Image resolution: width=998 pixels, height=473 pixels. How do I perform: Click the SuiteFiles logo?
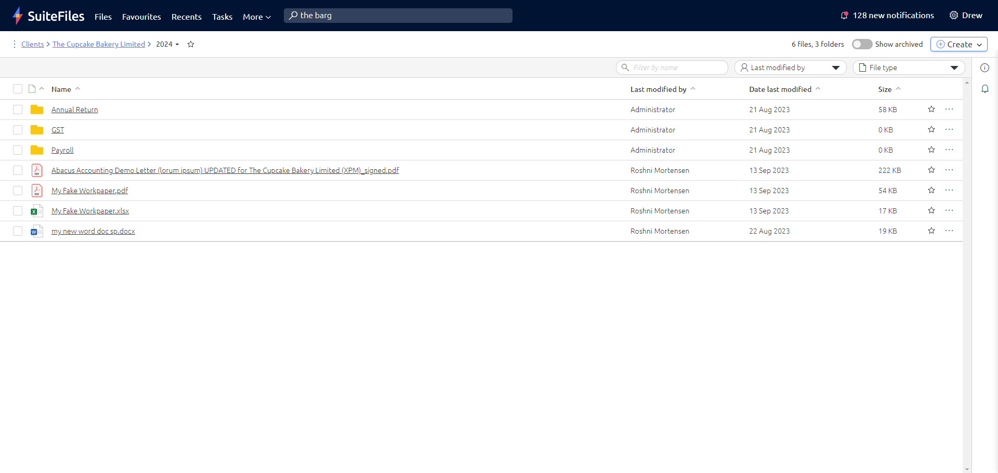pos(48,16)
